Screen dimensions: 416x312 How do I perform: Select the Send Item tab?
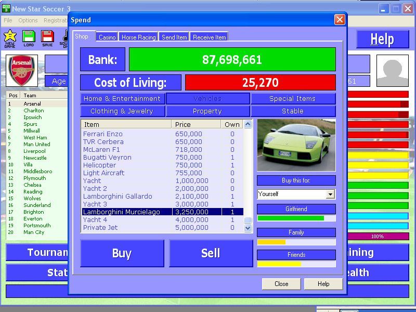click(x=174, y=37)
